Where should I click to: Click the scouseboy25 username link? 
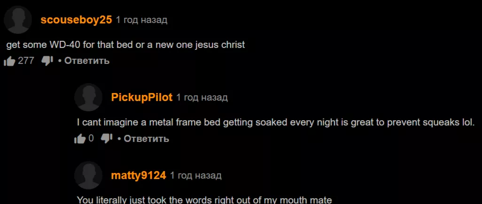coord(76,20)
